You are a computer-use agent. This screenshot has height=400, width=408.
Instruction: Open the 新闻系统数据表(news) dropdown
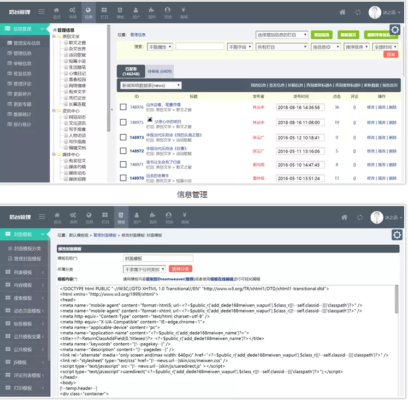(151, 85)
